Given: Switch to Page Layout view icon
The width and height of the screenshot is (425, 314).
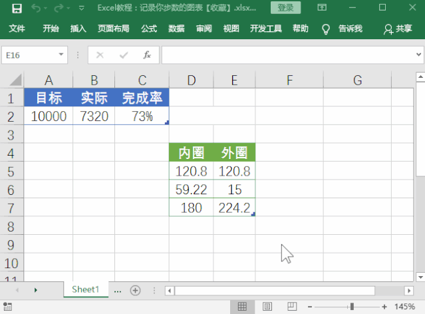Looking at the screenshot, I should coord(267,307).
